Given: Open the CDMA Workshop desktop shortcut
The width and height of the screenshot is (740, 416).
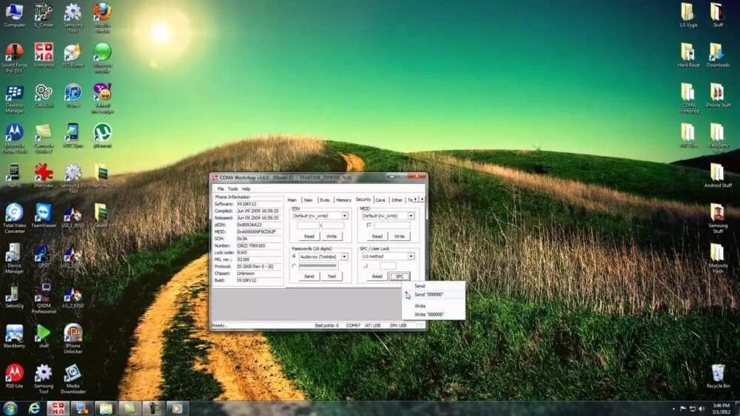Looking at the screenshot, I should [44, 55].
